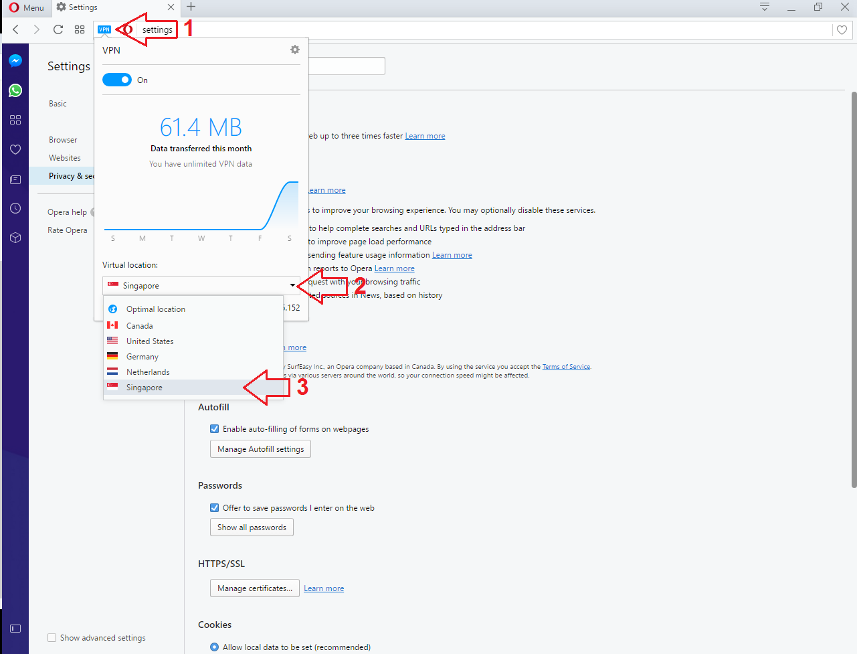Image resolution: width=857 pixels, height=654 pixels.
Task: Open Basic settings section
Action: (58, 104)
